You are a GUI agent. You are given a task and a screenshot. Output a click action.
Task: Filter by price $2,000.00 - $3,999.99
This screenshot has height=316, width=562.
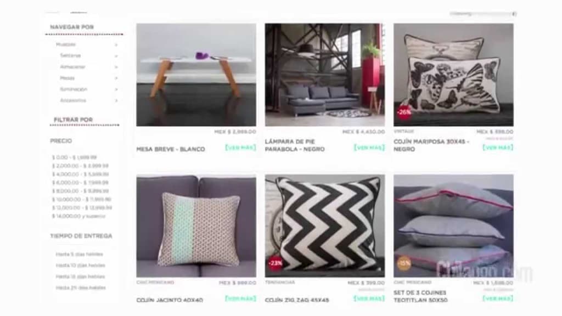click(80, 166)
